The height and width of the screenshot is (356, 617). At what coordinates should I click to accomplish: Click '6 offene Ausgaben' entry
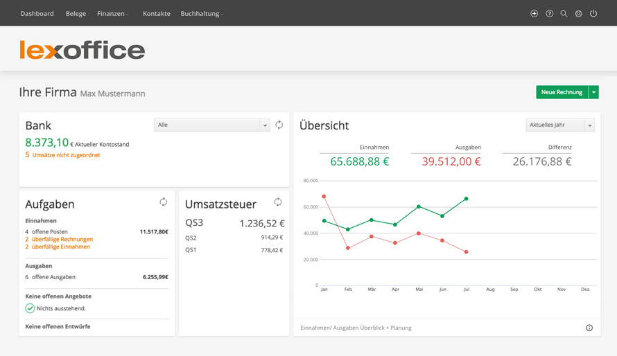click(51, 277)
